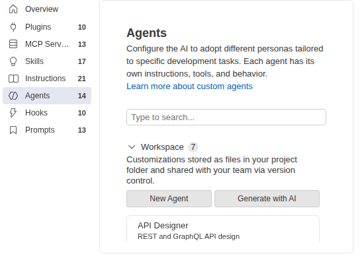This screenshot has width=364, height=264.
Task: Collapse the Workspace section chevron
Action: click(x=132, y=147)
